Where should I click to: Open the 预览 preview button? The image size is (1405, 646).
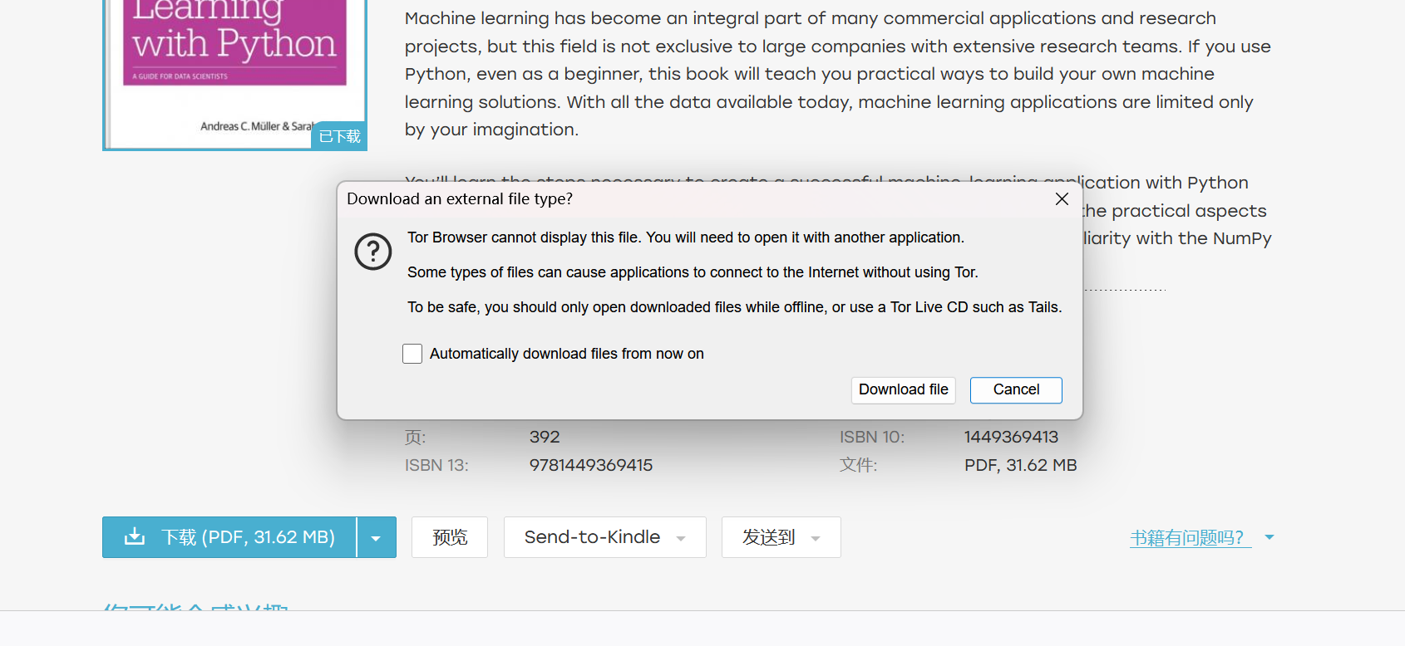pyautogui.click(x=450, y=537)
